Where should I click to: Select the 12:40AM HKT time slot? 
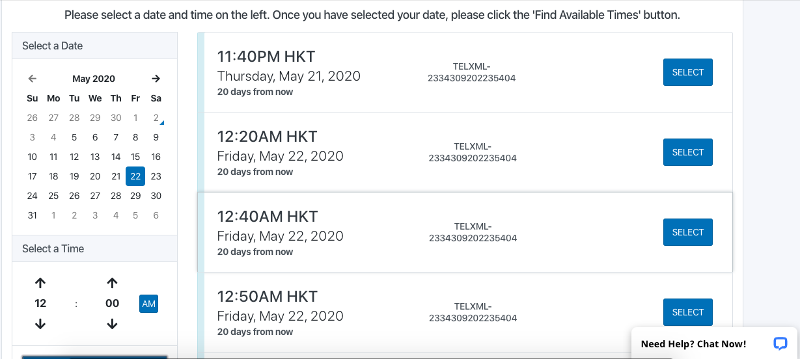(x=687, y=232)
